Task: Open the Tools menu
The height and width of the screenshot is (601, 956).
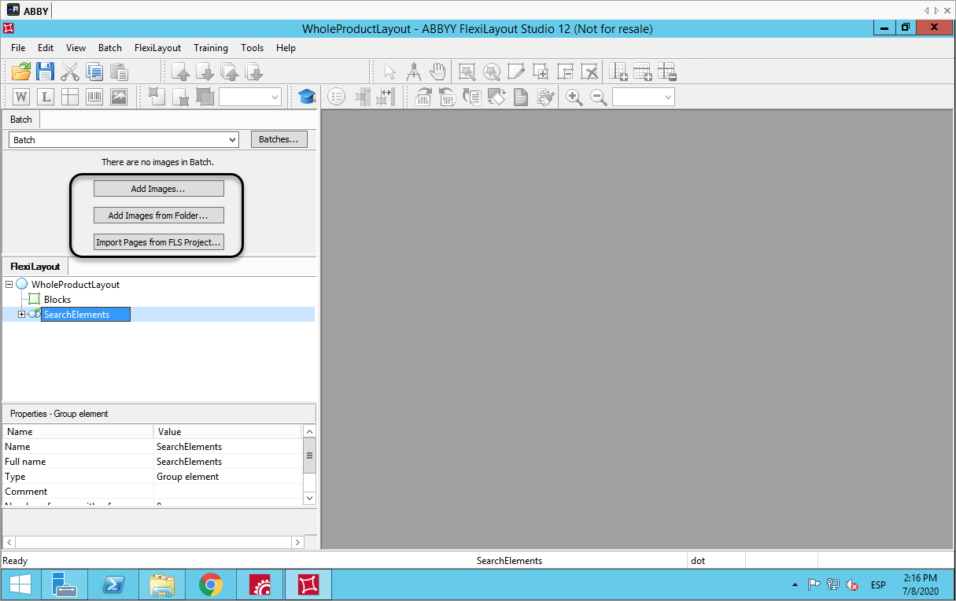Action: tap(253, 48)
